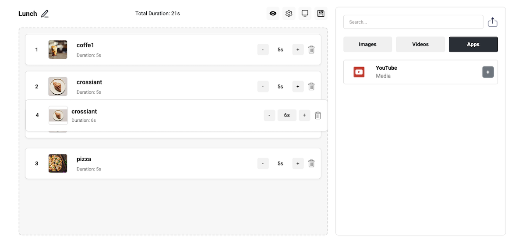
Task: Remove the dragged crossiant item 4 via trash
Action: point(318,115)
